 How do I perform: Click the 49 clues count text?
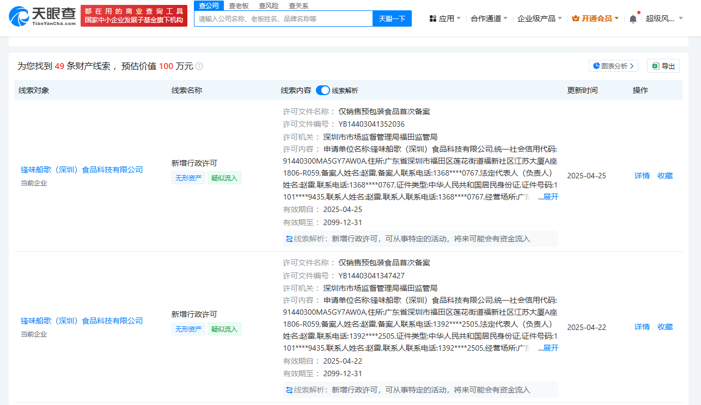[x=59, y=66]
